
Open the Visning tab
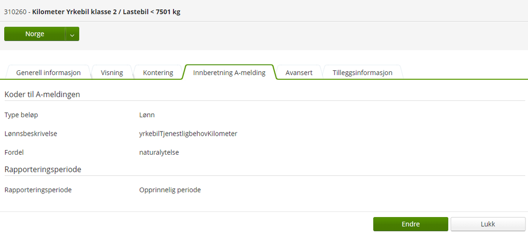112,72
